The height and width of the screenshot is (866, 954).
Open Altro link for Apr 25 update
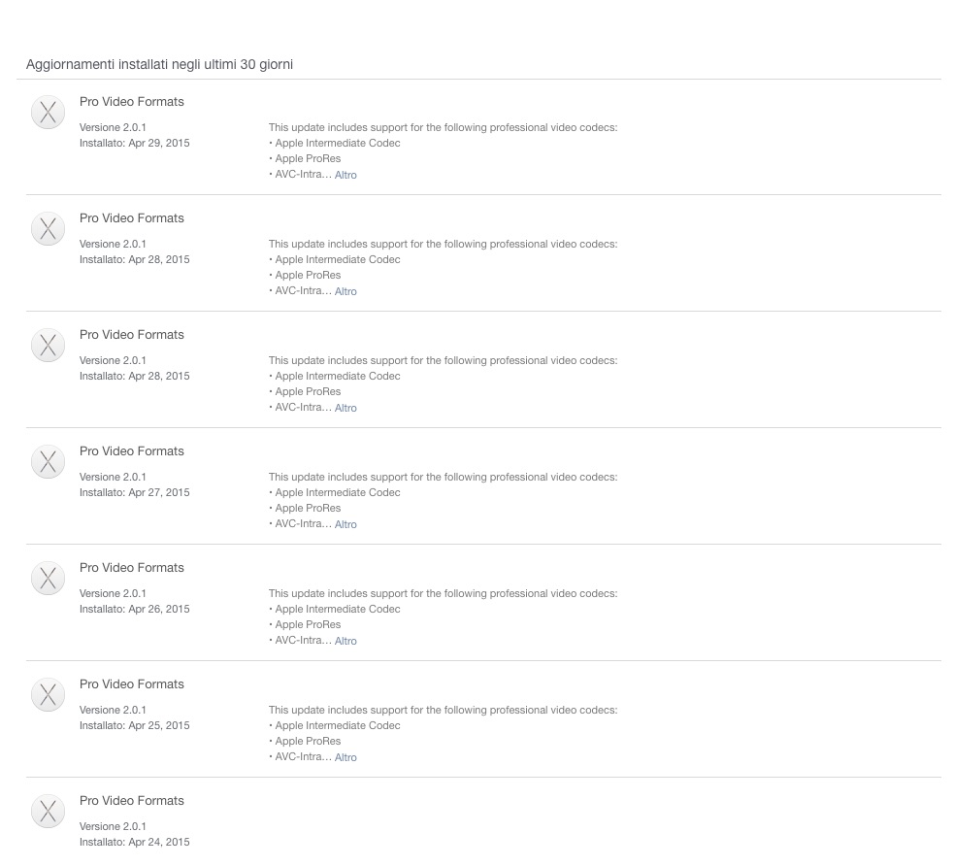coord(345,757)
